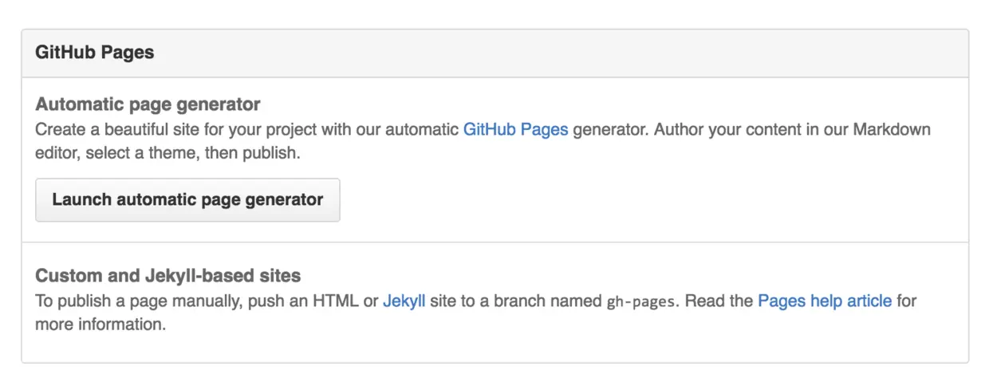
Task: Follow the Jekyll hyperlink
Action: (404, 301)
